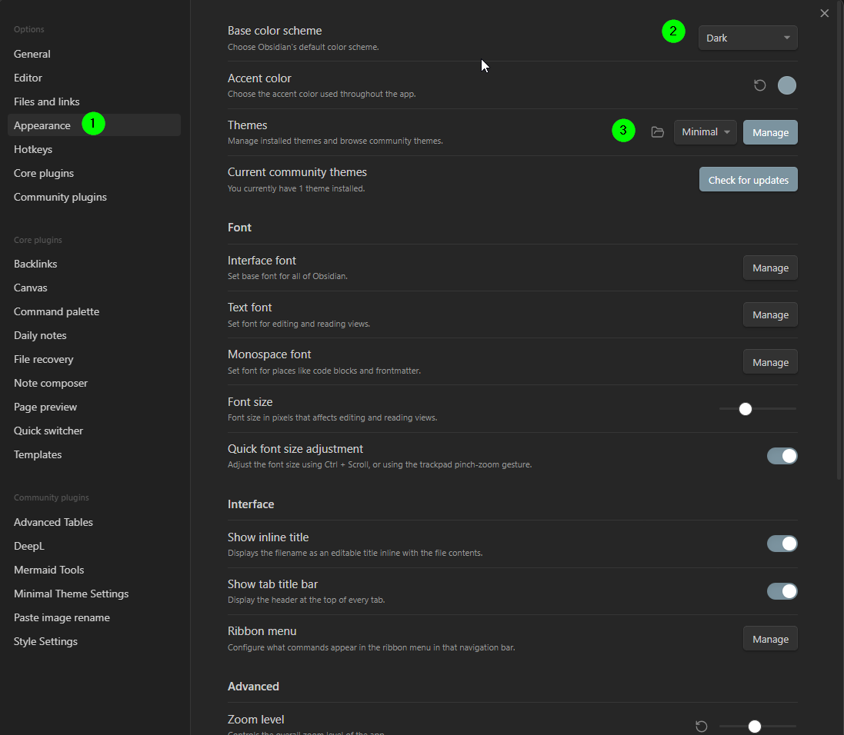Adjust the Font size slider

point(758,409)
